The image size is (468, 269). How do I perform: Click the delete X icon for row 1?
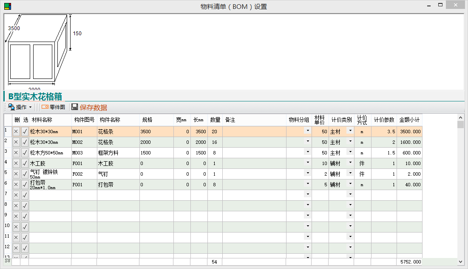(x=16, y=132)
